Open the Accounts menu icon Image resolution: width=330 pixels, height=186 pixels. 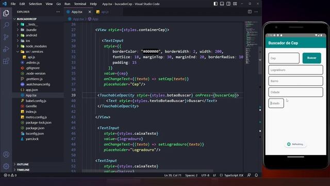pos(6,154)
